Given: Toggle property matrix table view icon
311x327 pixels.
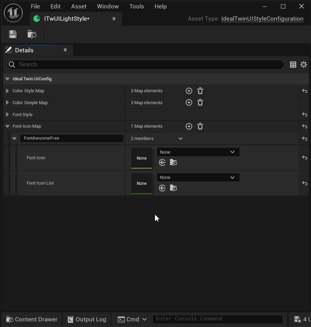Looking at the screenshot, I should (293, 65).
